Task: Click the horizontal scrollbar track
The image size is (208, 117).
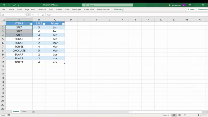Action: click(x=166, y=112)
